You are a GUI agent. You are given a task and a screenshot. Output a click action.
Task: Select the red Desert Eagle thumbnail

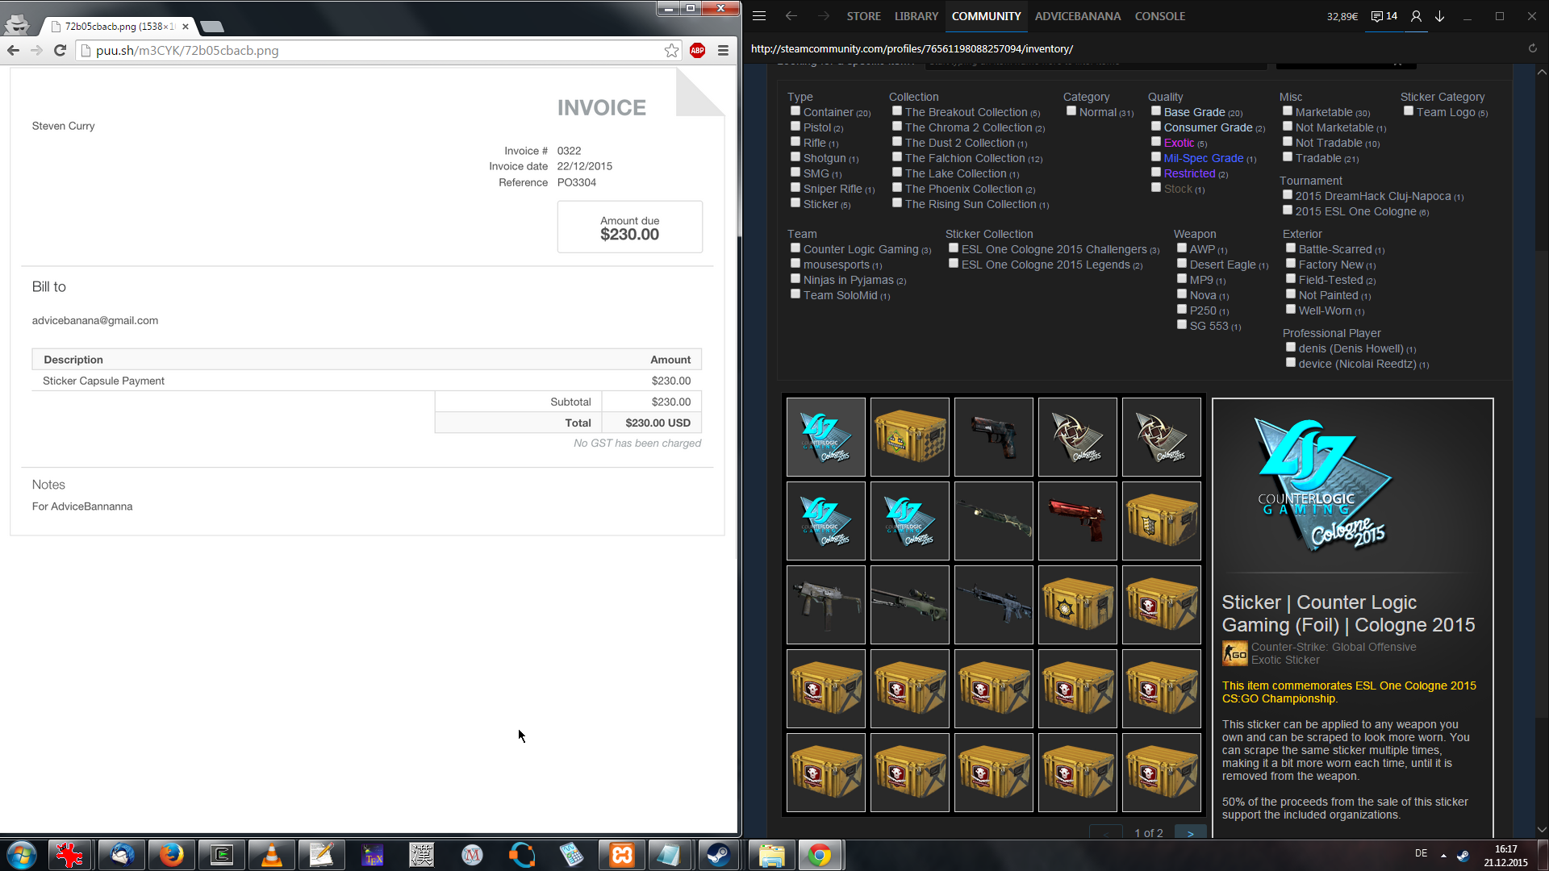[x=1077, y=521]
